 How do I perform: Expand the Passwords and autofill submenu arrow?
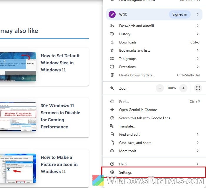pos(198,26)
